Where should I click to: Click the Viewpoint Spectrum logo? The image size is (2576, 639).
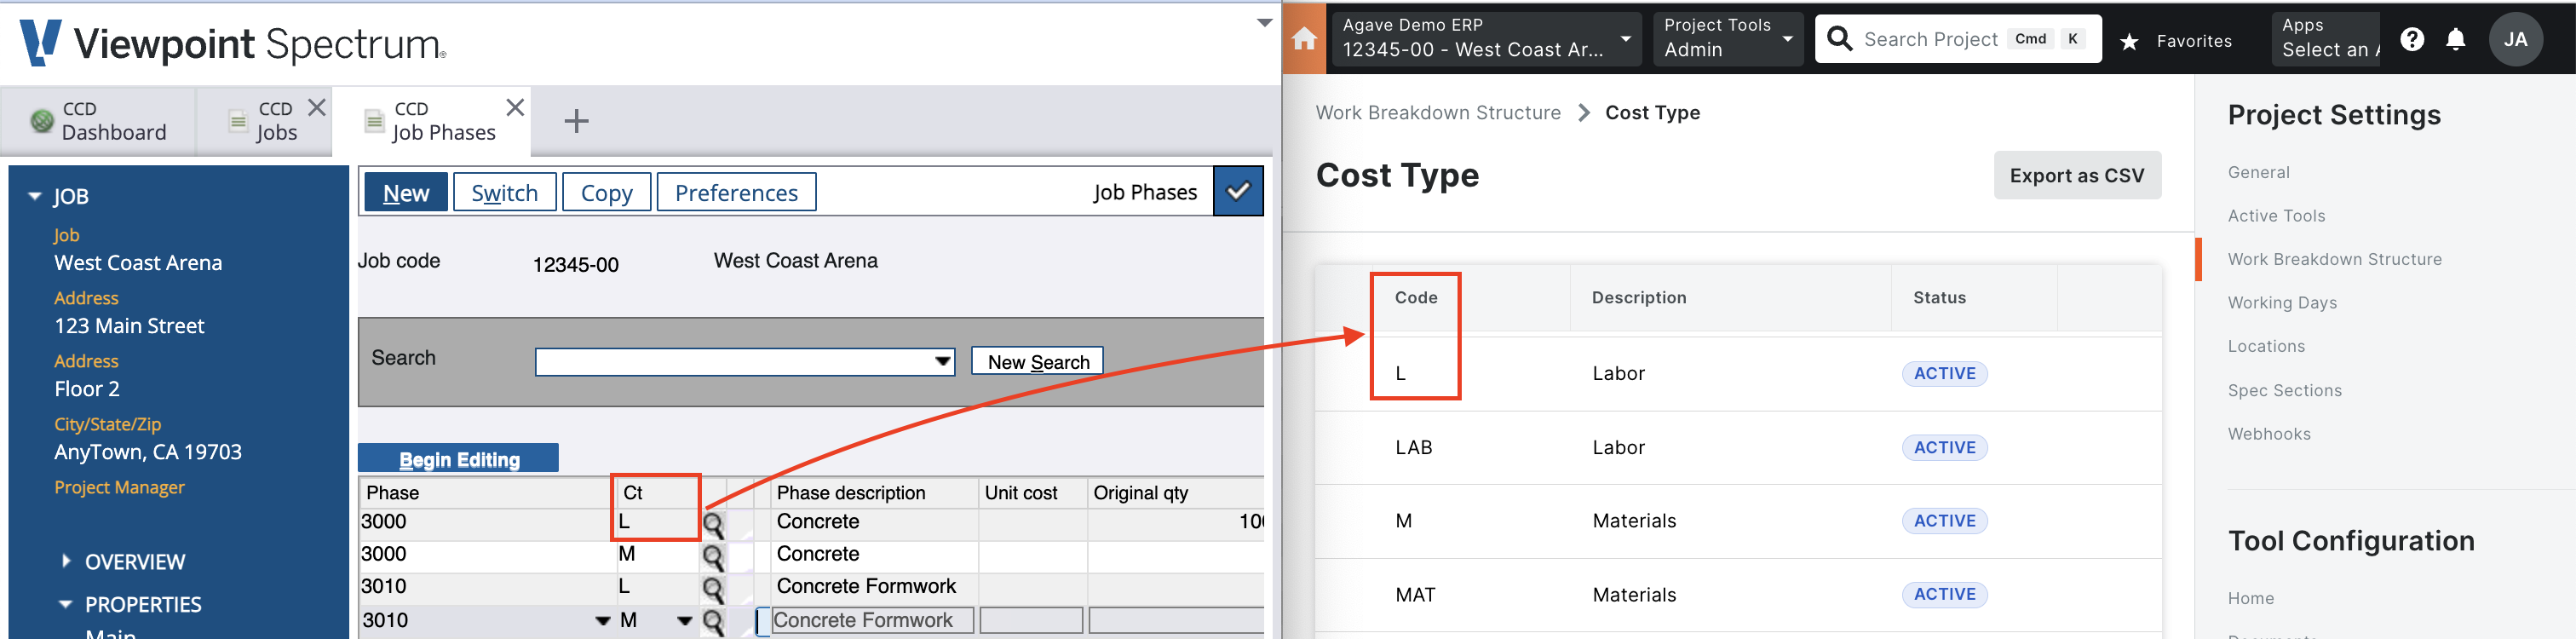tap(234, 44)
